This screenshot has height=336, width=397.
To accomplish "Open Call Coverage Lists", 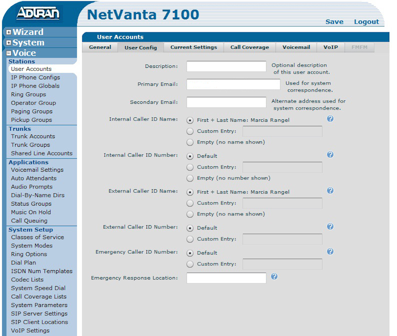I will (x=38, y=297).
